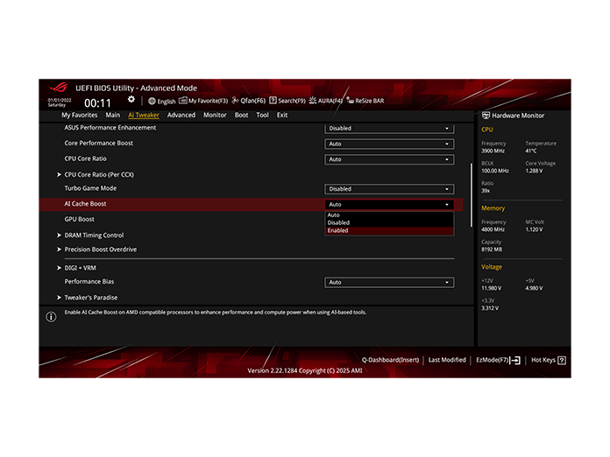Click Version 2.22.1284 copyright text
Viewport: 610px width, 457px height.
click(305, 370)
